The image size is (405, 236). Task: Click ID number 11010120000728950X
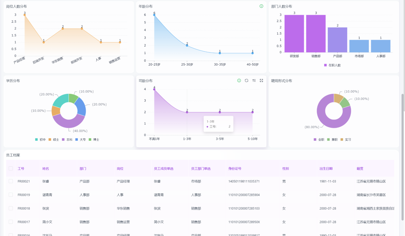244,222
